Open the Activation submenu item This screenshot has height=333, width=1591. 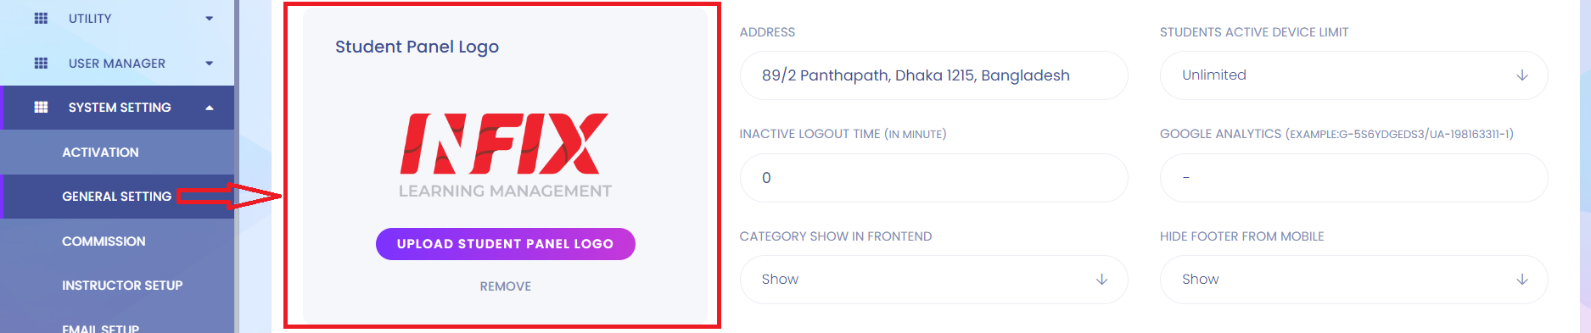[x=100, y=153]
